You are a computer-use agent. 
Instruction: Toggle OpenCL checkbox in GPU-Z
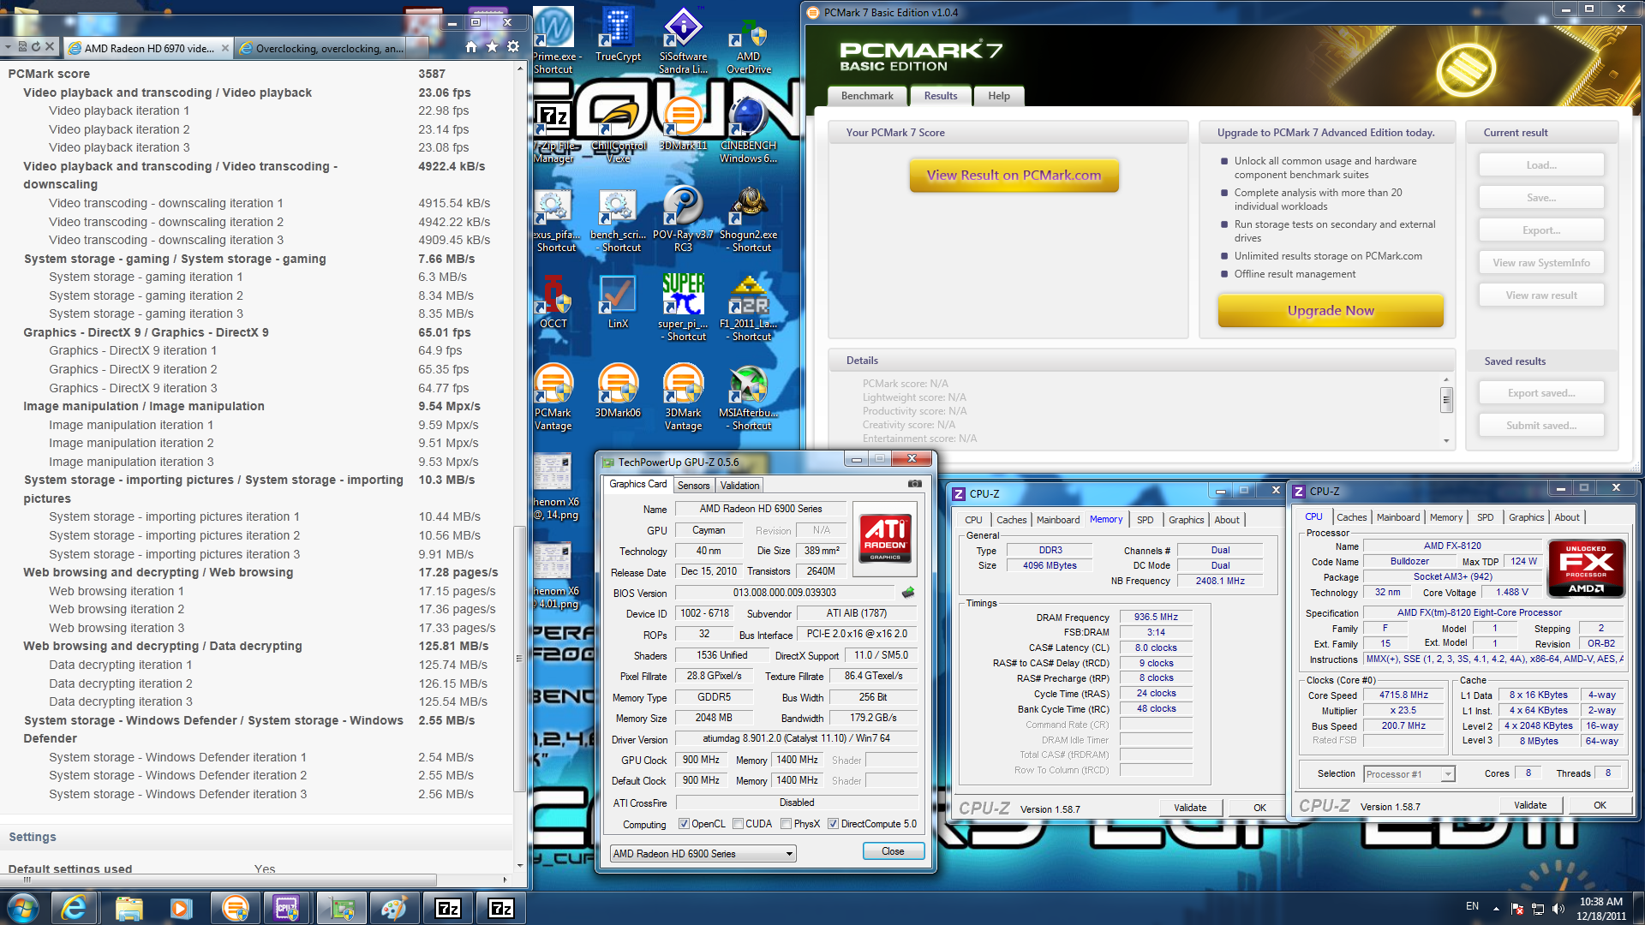pyautogui.click(x=684, y=824)
